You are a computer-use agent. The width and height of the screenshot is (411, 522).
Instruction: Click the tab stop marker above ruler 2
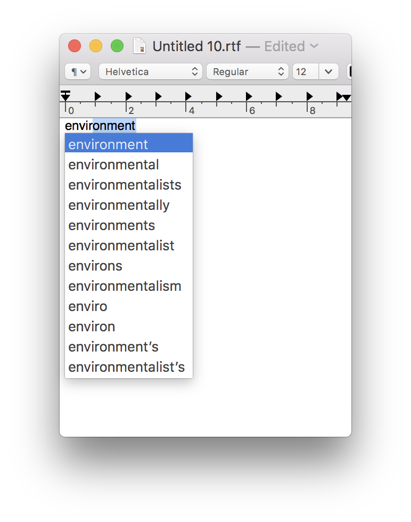click(128, 96)
